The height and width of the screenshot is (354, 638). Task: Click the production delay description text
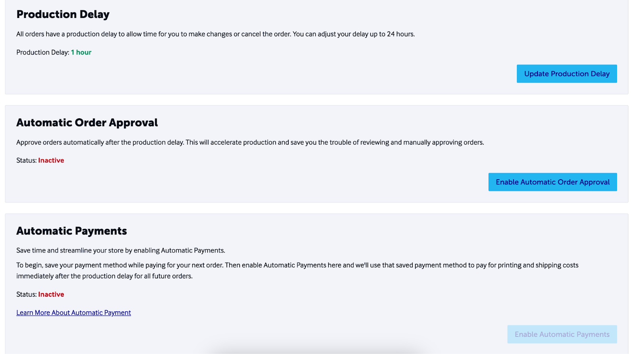tap(215, 34)
